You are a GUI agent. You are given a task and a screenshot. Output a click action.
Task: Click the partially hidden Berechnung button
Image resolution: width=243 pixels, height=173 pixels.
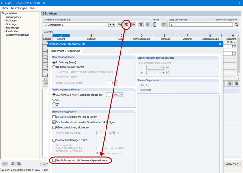click(x=44, y=164)
